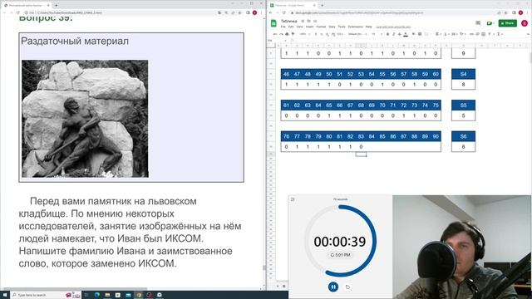Open the Google Sheets home logo
The width and height of the screenshot is (532, 299).
coord(273,23)
